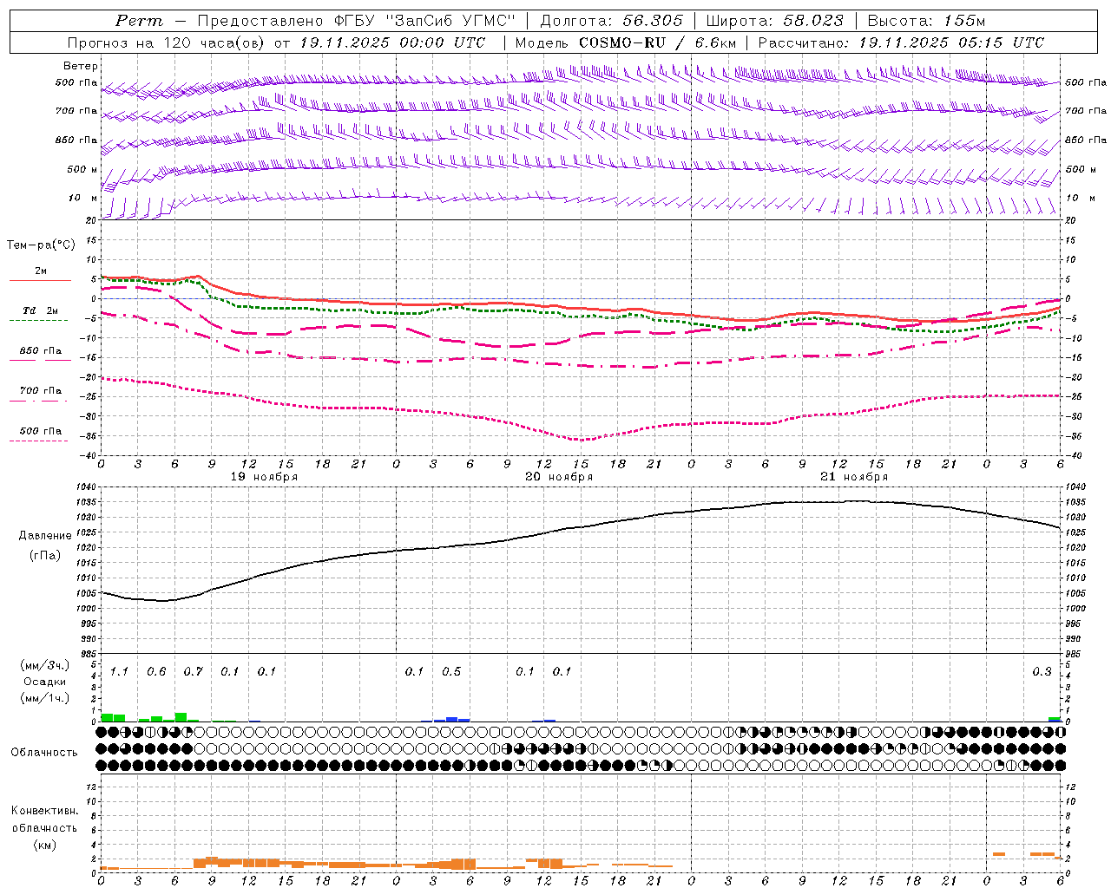Click "Прогноз на 120 часа(ов)" forecast text

[x=167, y=42]
